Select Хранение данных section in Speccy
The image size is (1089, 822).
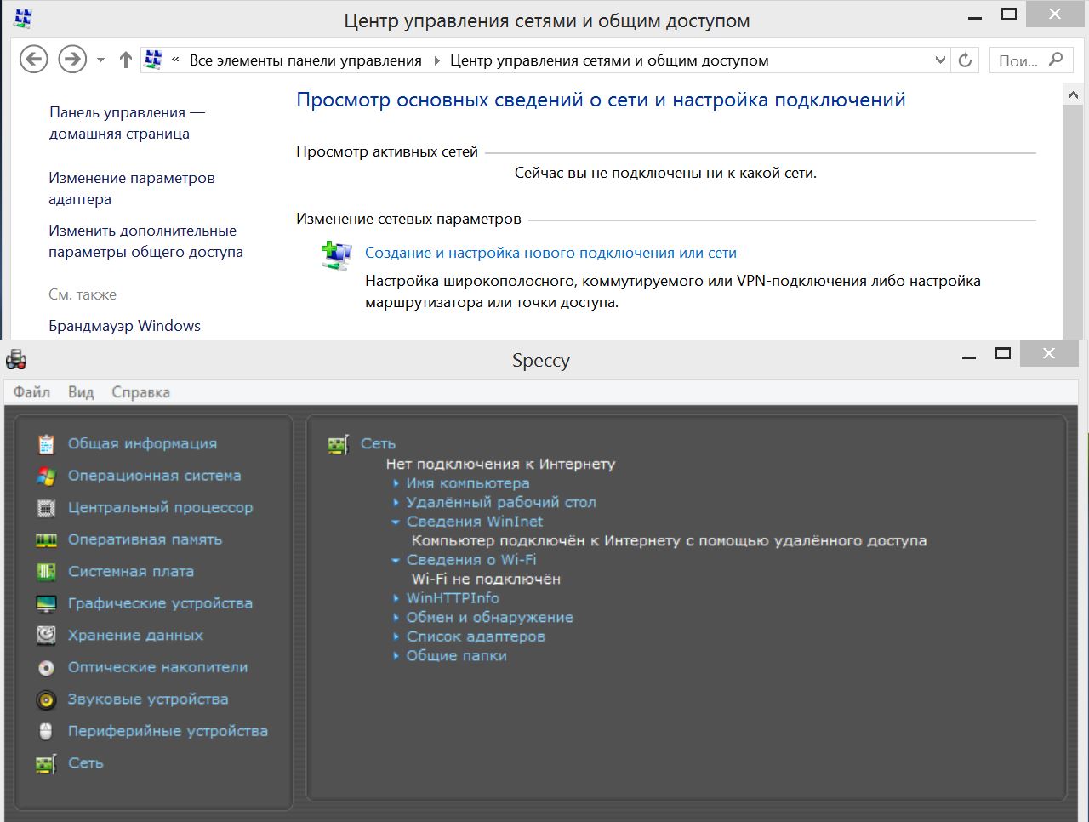[135, 636]
